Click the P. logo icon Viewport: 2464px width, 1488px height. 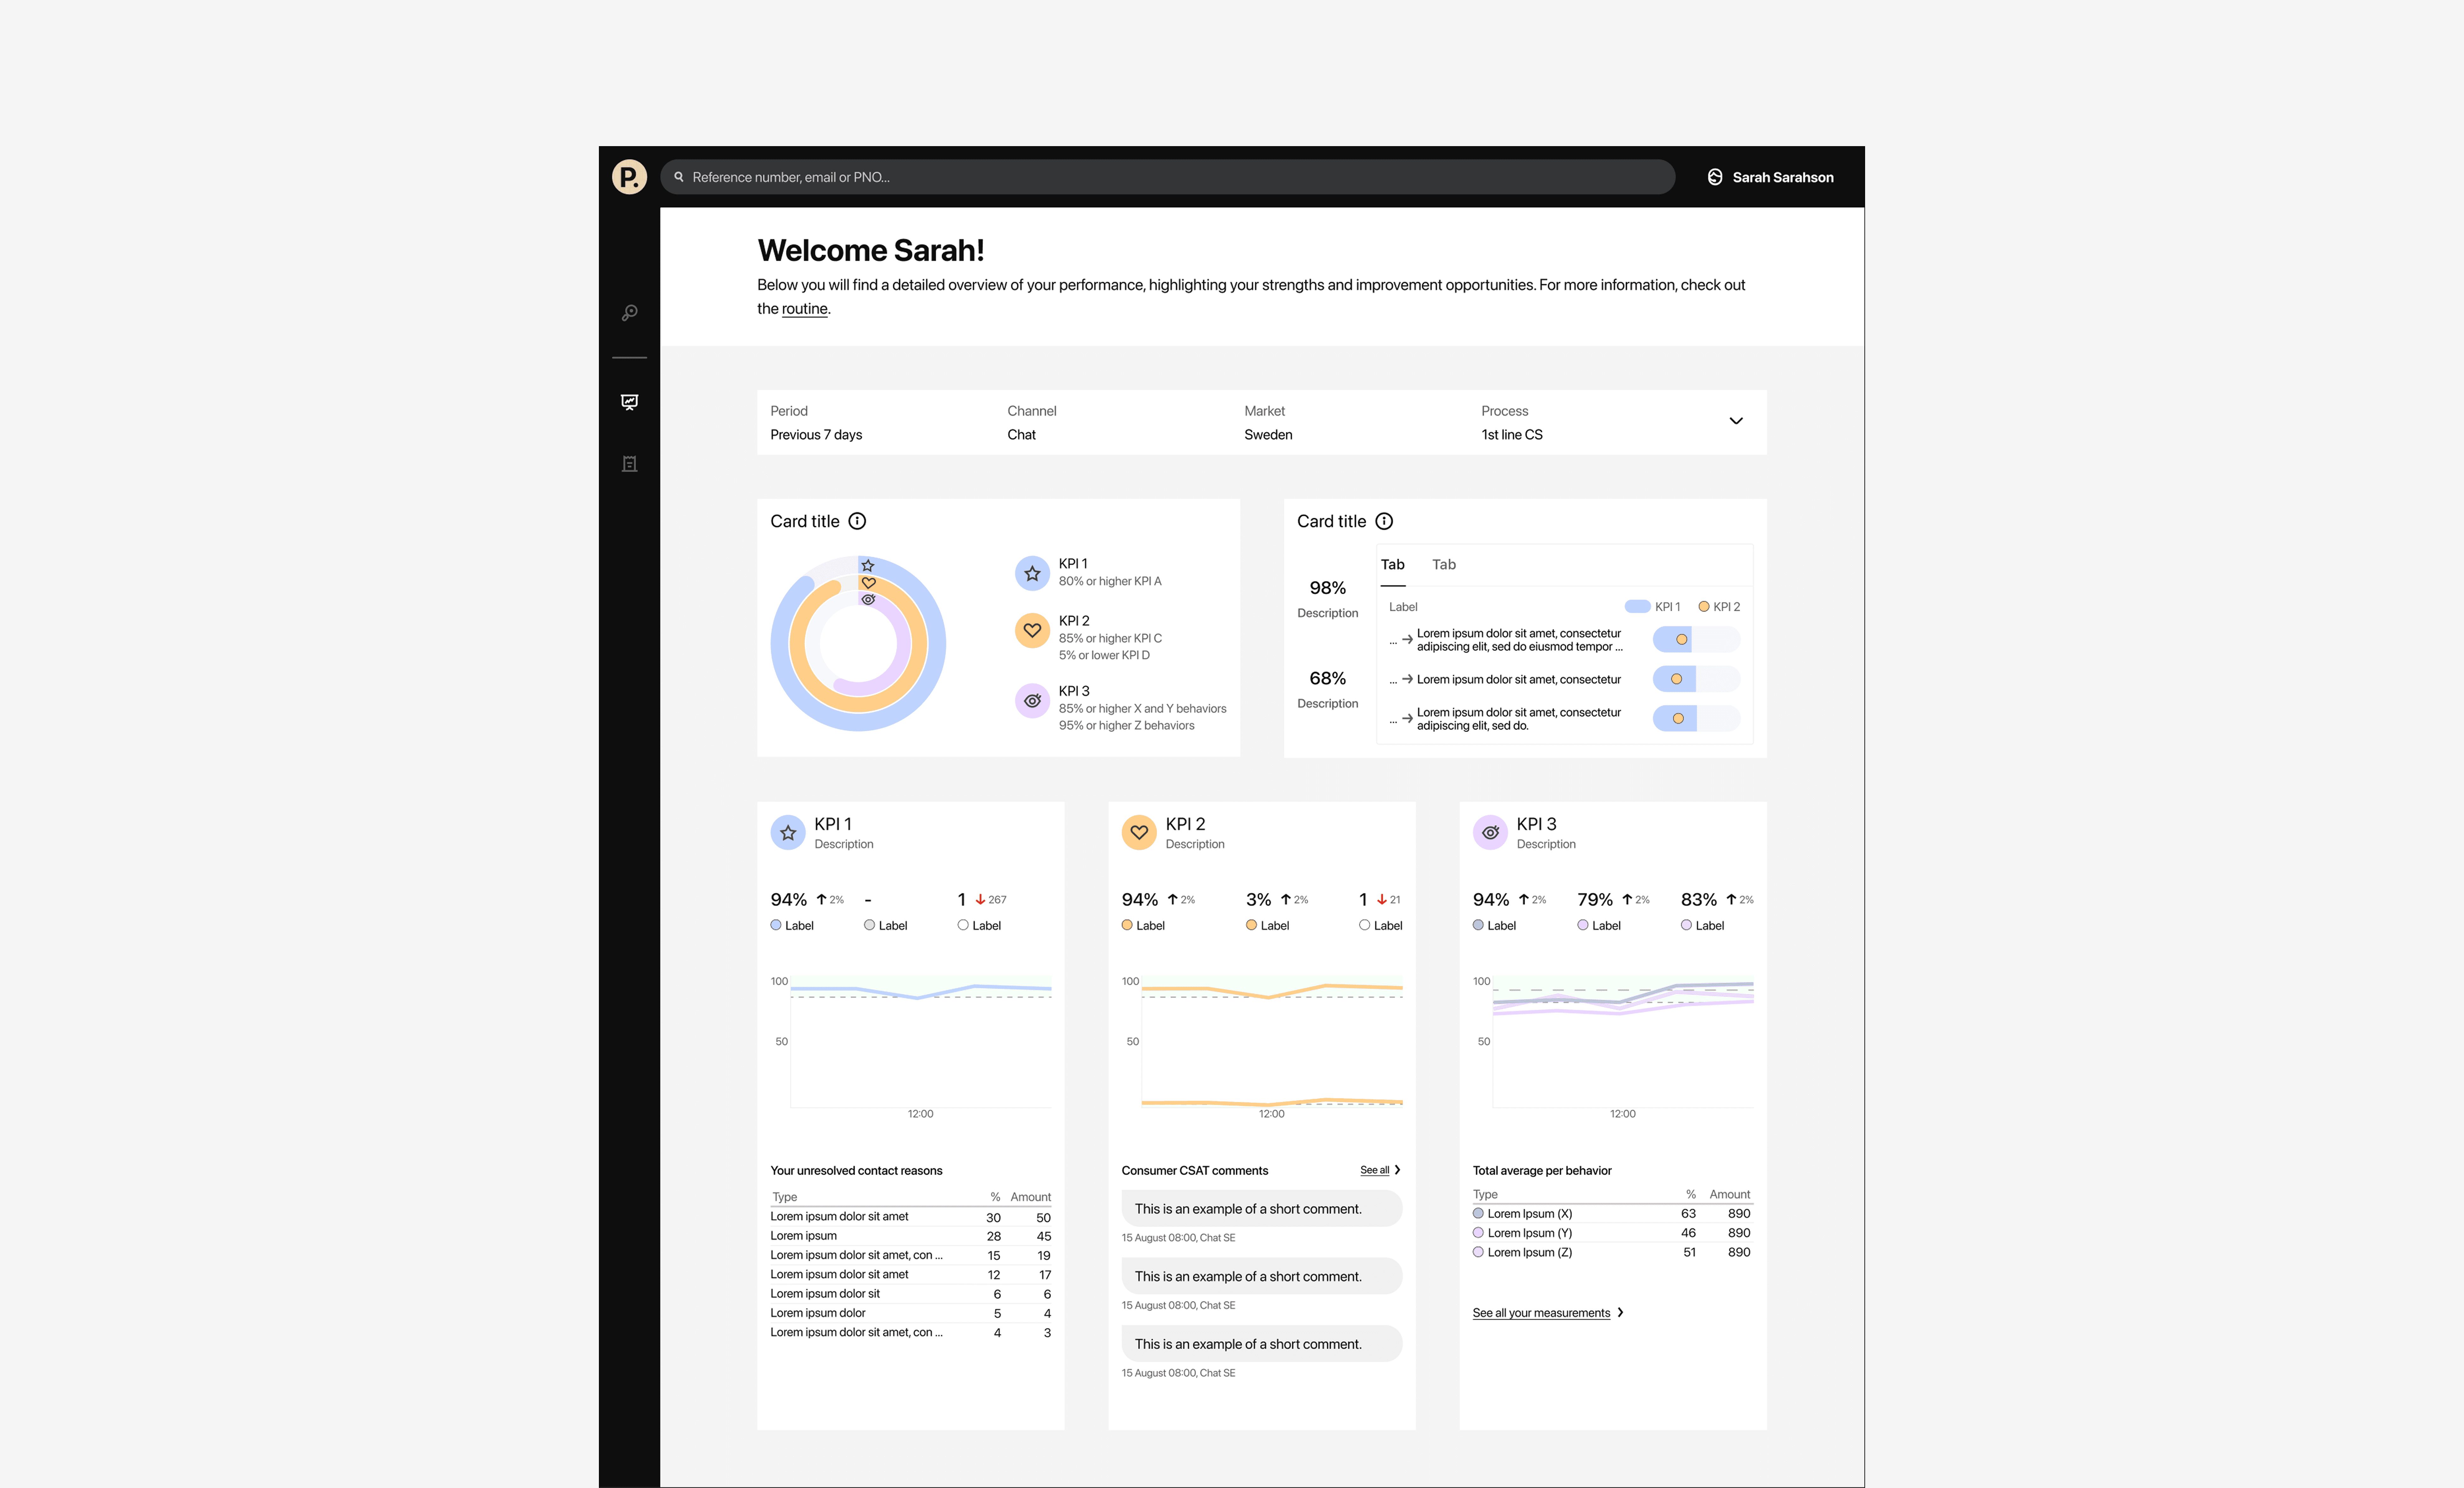pyautogui.click(x=629, y=177)
